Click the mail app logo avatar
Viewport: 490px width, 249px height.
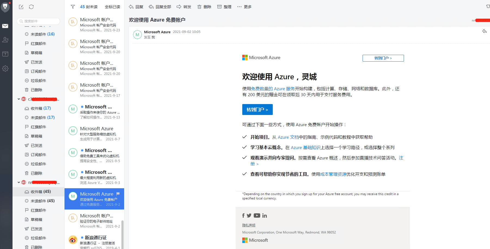(5, 7)
